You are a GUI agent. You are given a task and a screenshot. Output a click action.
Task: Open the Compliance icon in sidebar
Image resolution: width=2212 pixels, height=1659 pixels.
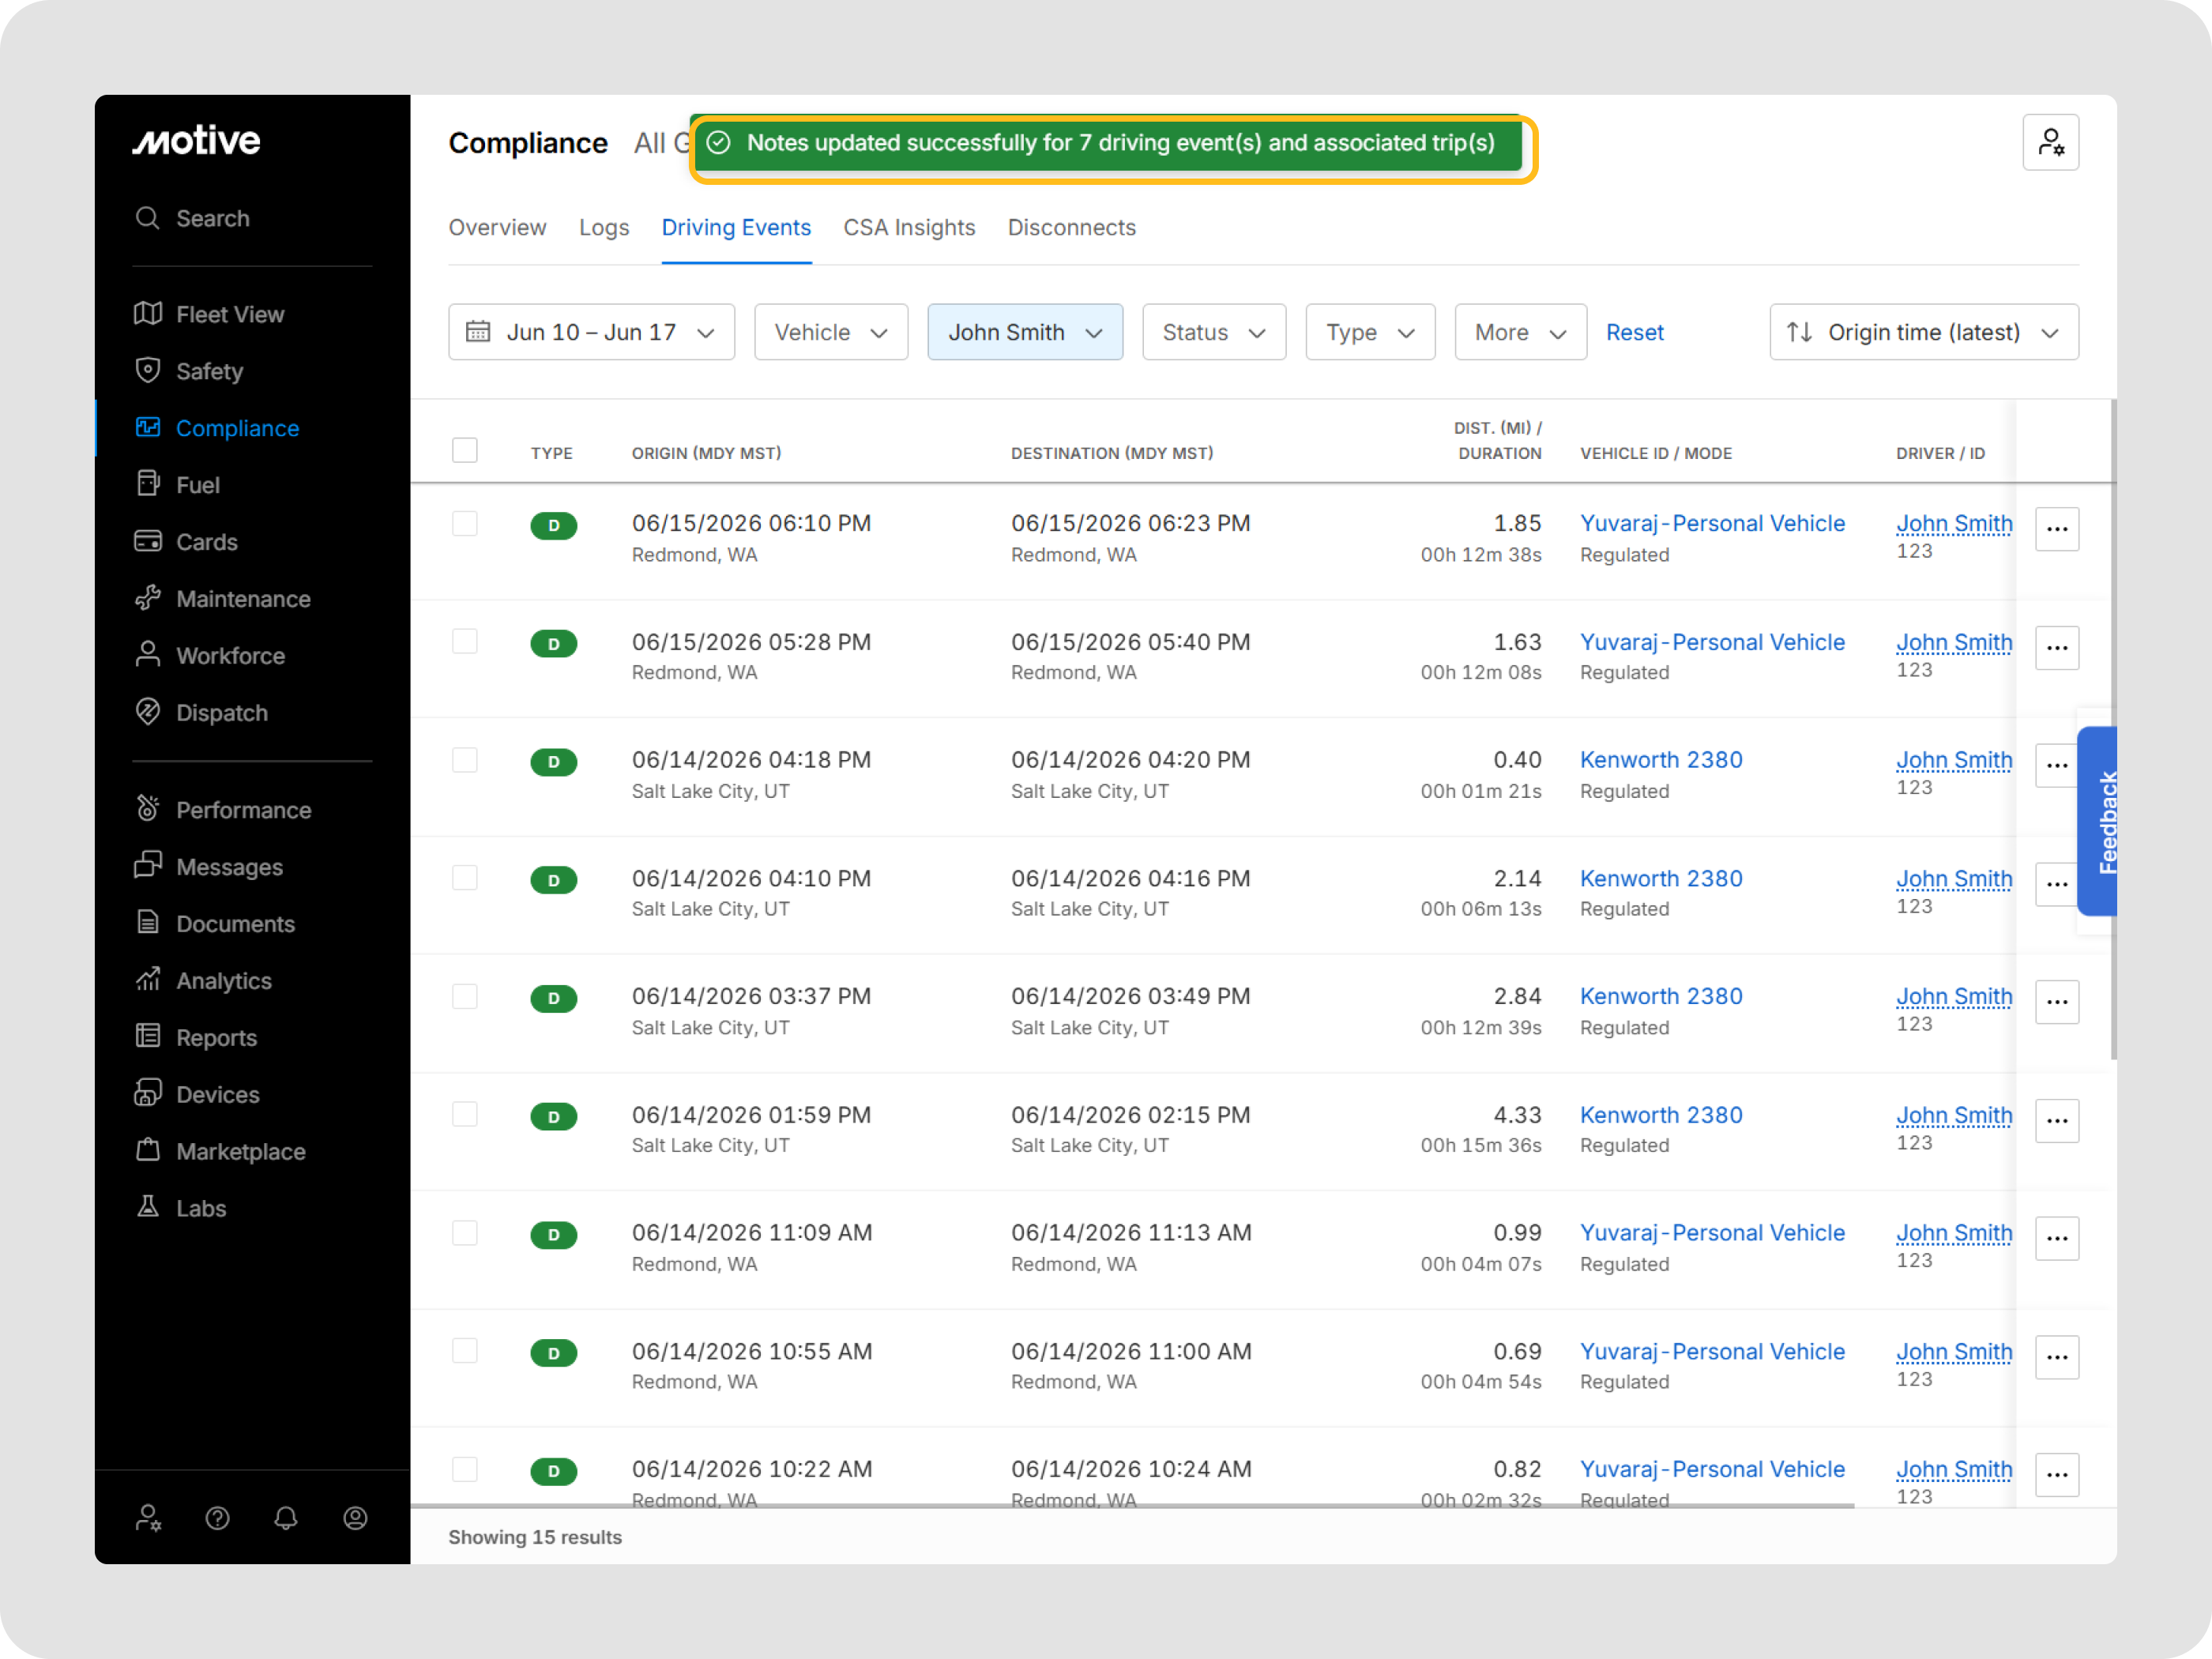(148, 428)
